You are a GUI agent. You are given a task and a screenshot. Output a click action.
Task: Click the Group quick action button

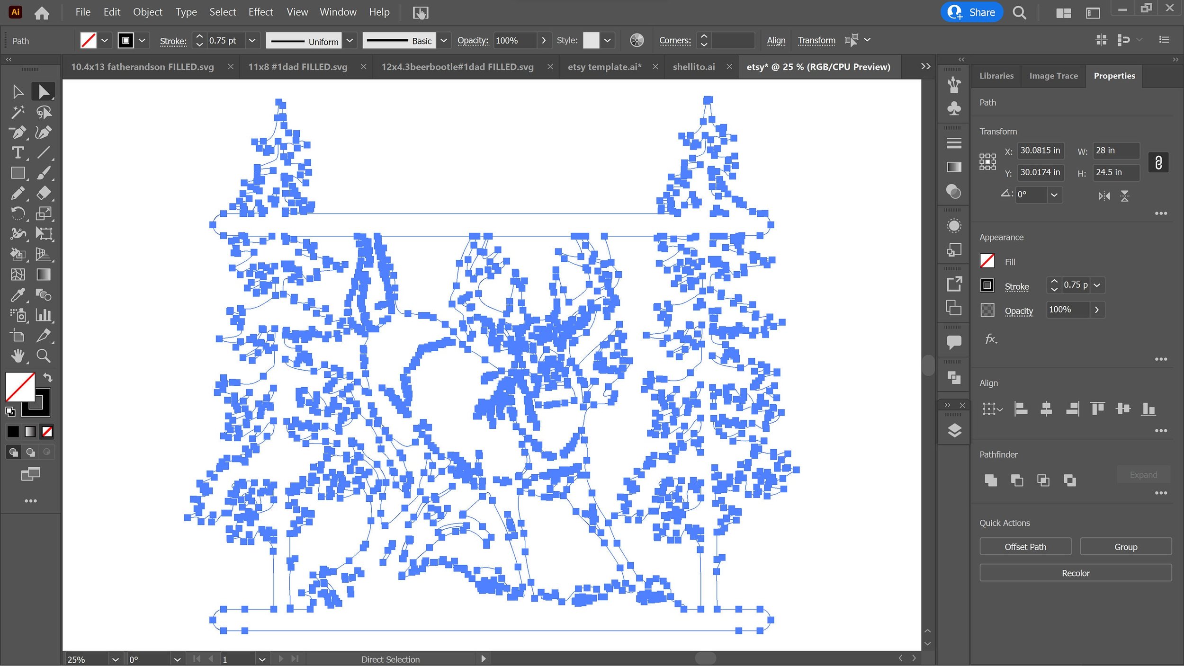tap(1125, 547)
